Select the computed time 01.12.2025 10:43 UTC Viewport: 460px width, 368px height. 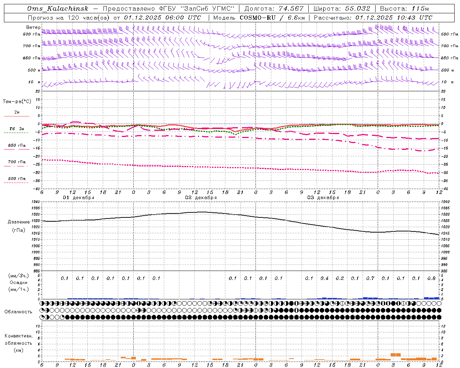[x=394, y=18]
